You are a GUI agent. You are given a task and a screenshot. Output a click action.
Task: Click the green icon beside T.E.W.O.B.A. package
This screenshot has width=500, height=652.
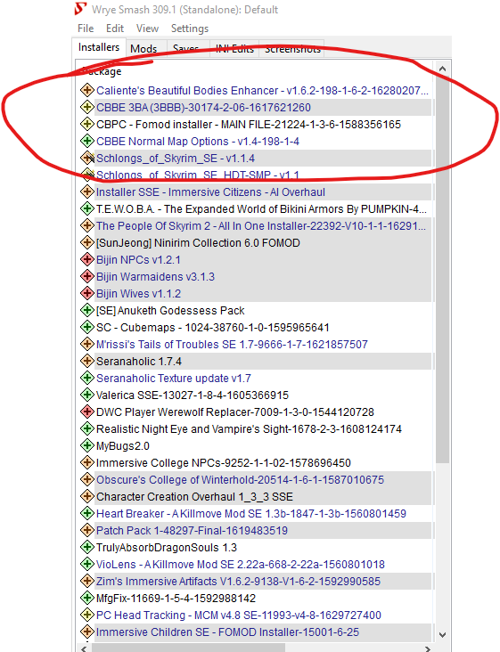tap(87, 208)
